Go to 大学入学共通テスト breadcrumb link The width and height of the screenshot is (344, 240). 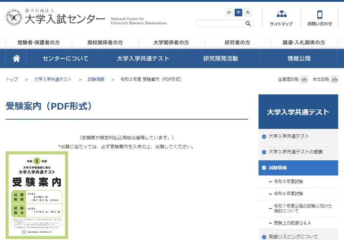click(x=53, y=79)
